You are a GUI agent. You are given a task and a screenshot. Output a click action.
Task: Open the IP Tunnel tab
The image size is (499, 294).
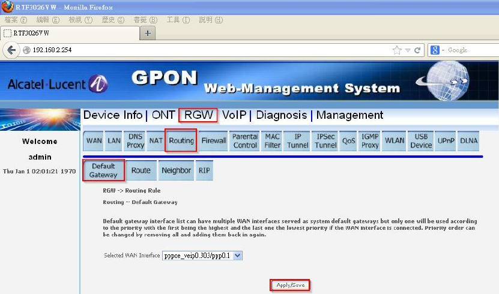point(298,141)
